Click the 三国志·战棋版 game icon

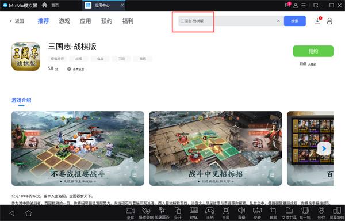26,56
